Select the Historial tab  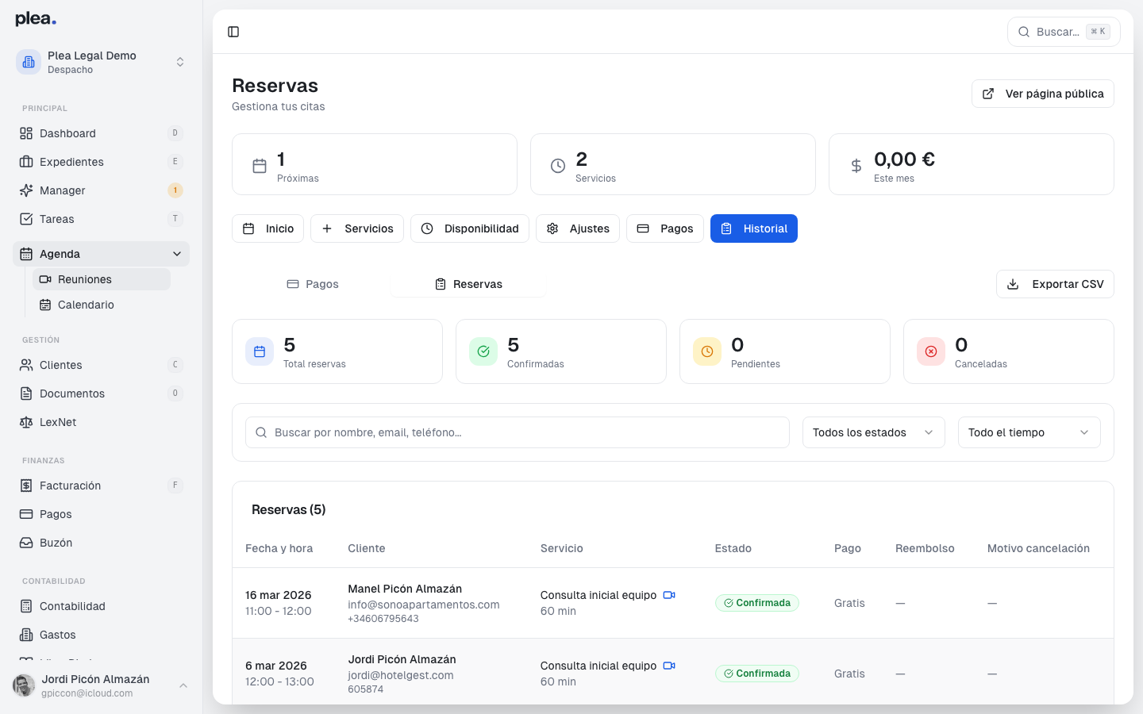[x=754, y=228]
